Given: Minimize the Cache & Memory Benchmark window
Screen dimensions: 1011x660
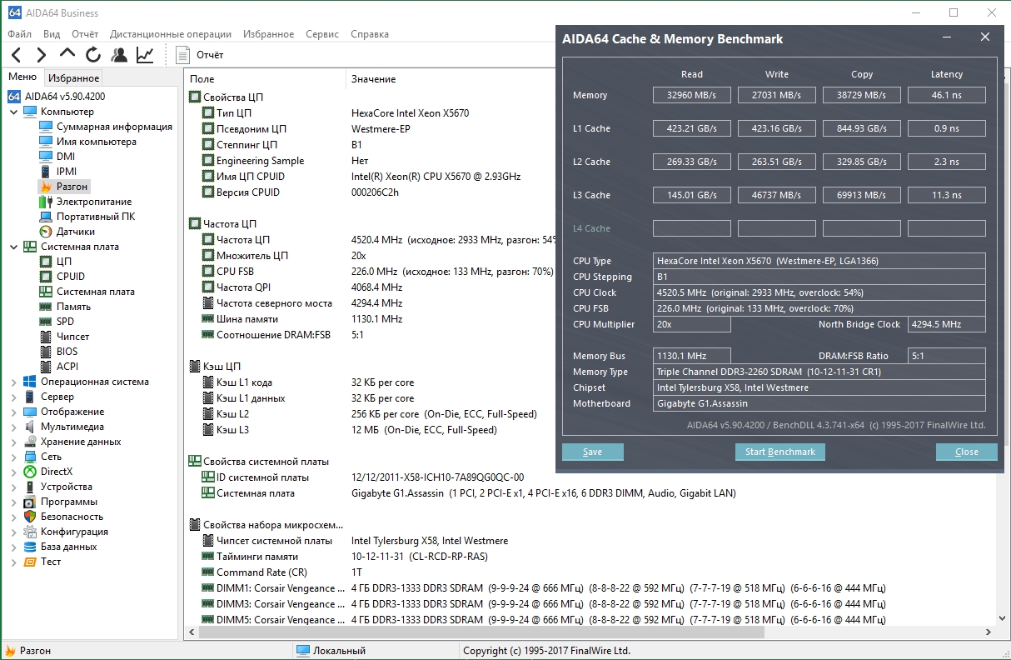Looking at the screenshot, I should (x=947, y=37).
